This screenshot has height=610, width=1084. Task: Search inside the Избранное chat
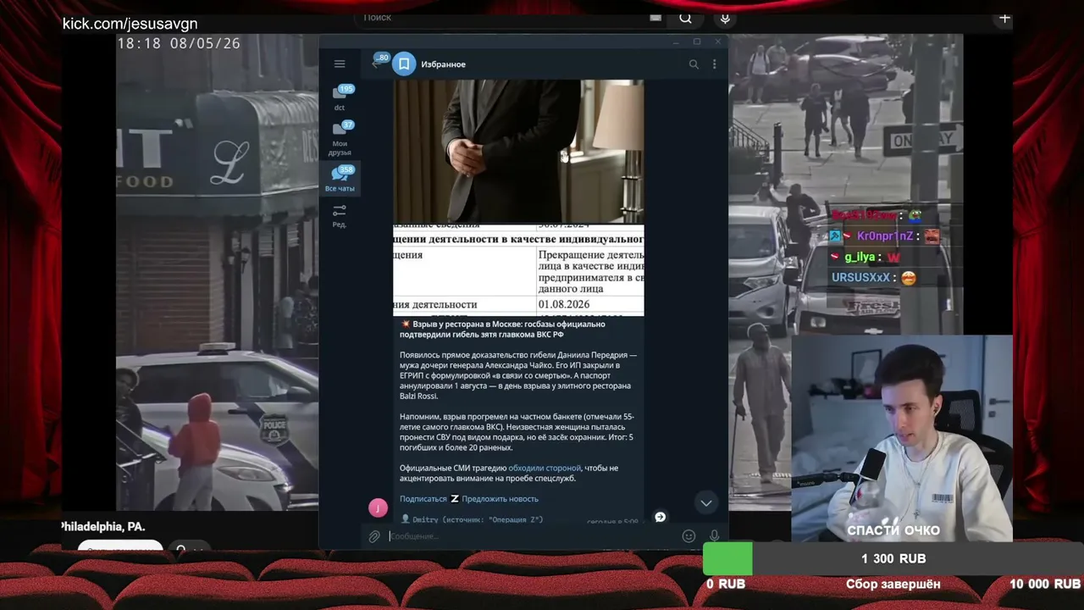694,64
